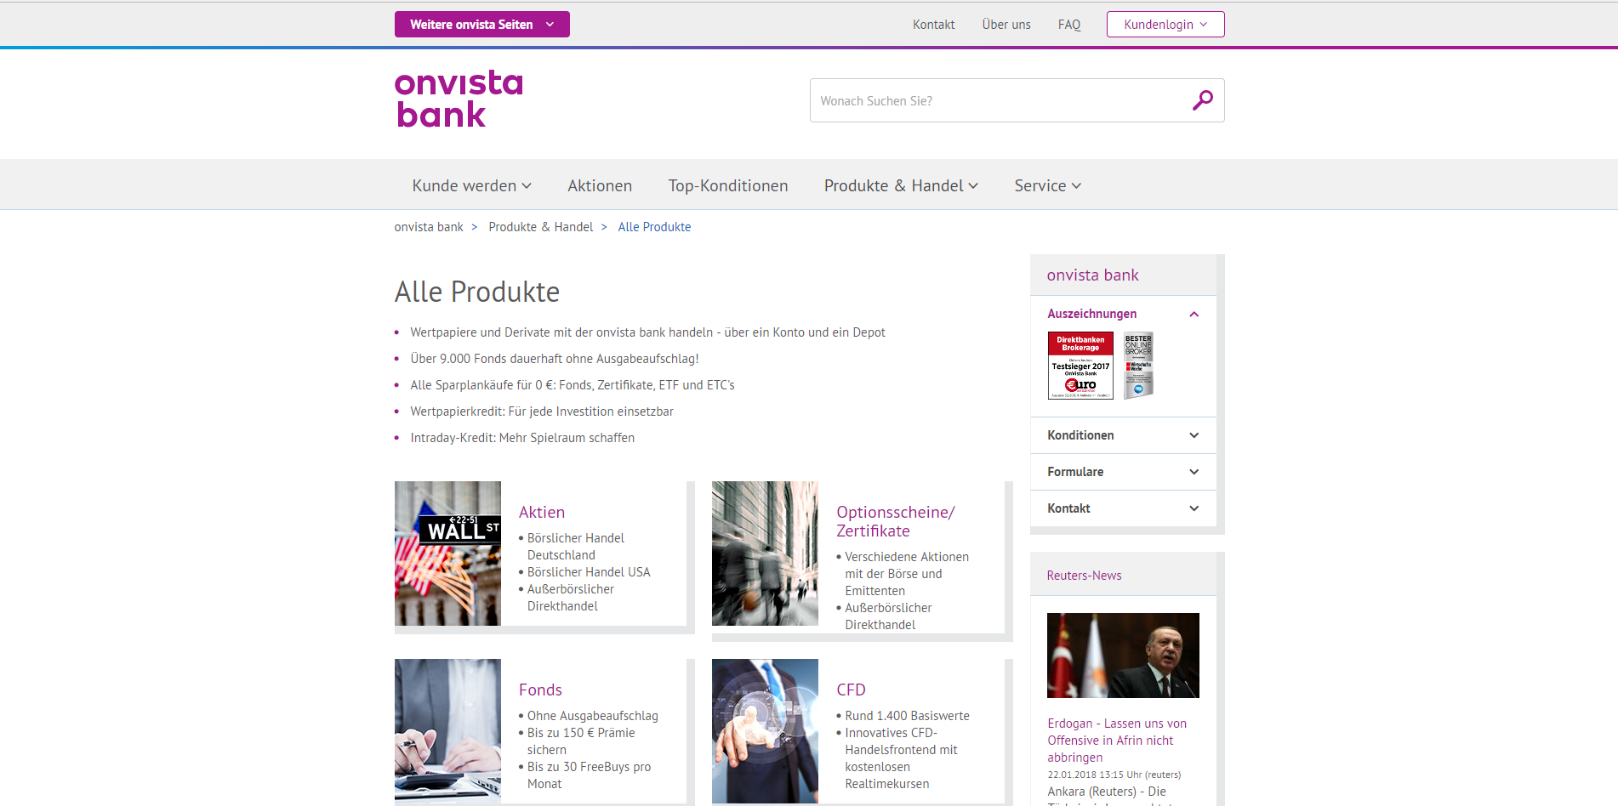
Task: Click "Alle Sparplankäufe für 0 €" bullet
Action: 573,385
